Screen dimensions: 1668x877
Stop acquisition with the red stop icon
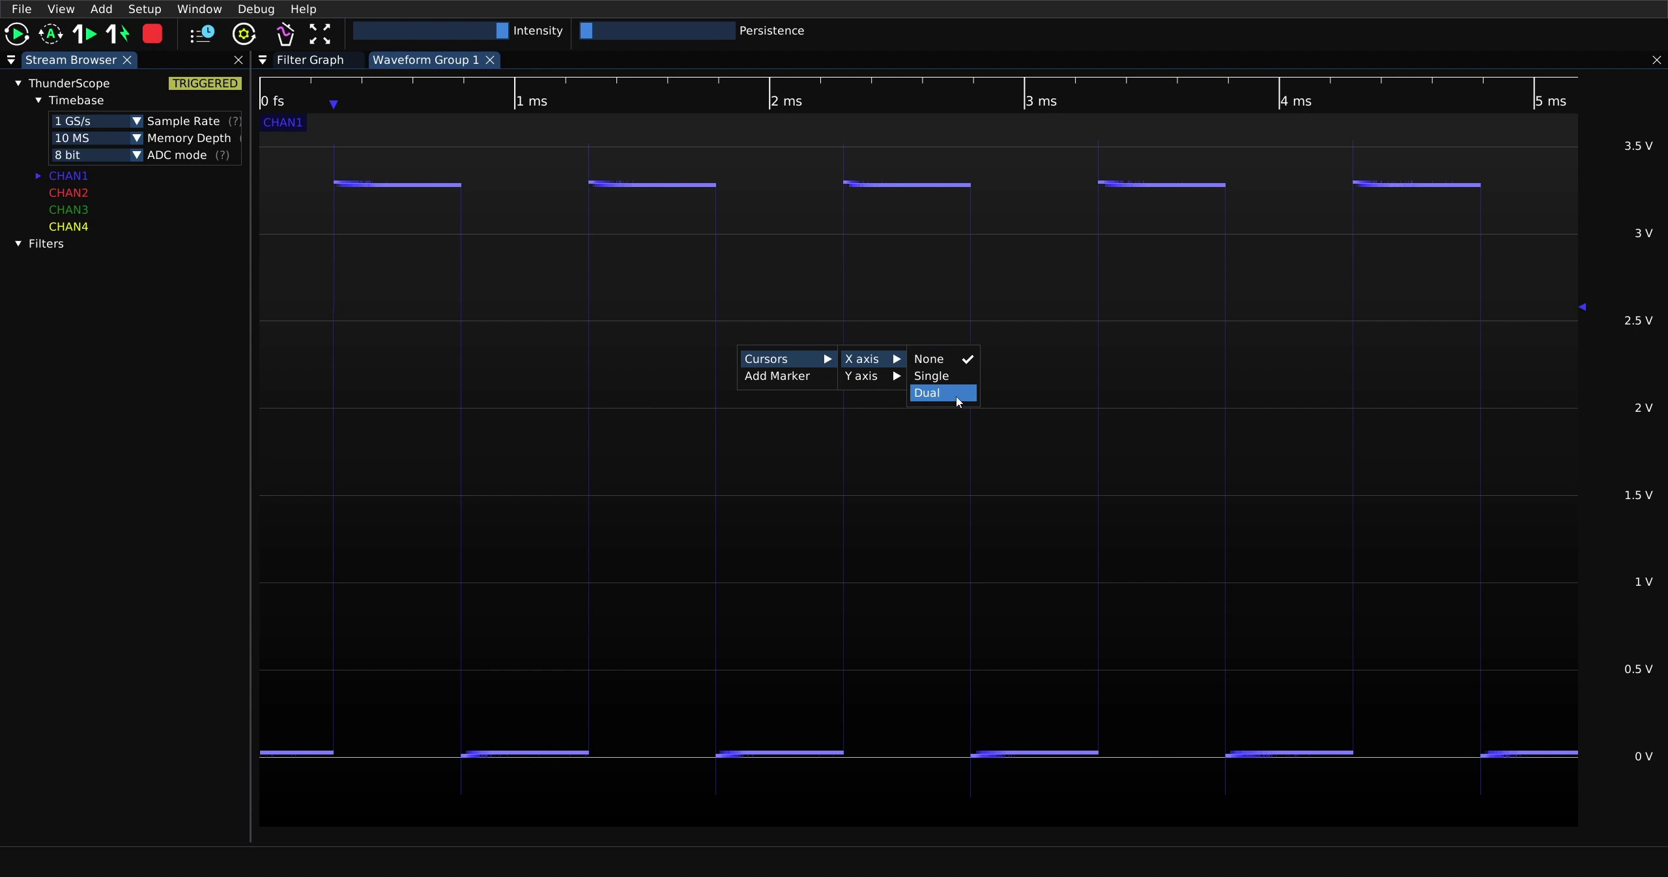point(152,34)
